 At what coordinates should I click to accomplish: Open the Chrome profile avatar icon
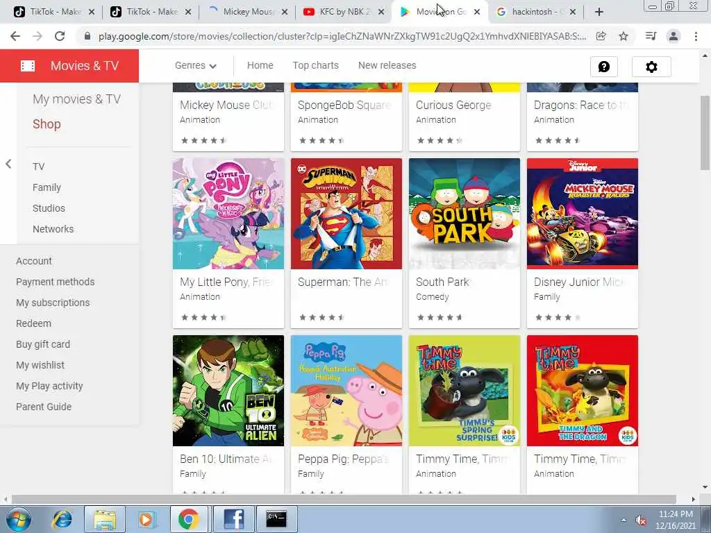674,36
